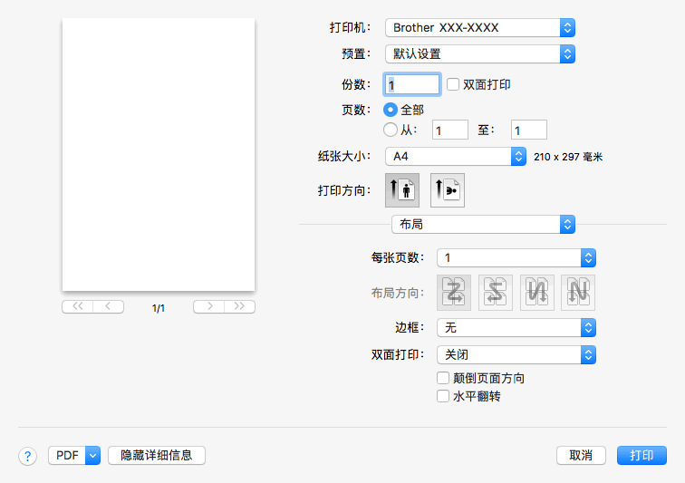Go to next page in preview
Screen dimensions: 685x483
point(208,307)
